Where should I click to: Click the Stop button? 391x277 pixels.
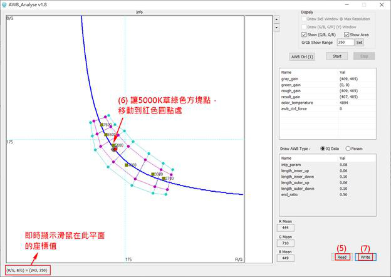[x=364, y=56]
